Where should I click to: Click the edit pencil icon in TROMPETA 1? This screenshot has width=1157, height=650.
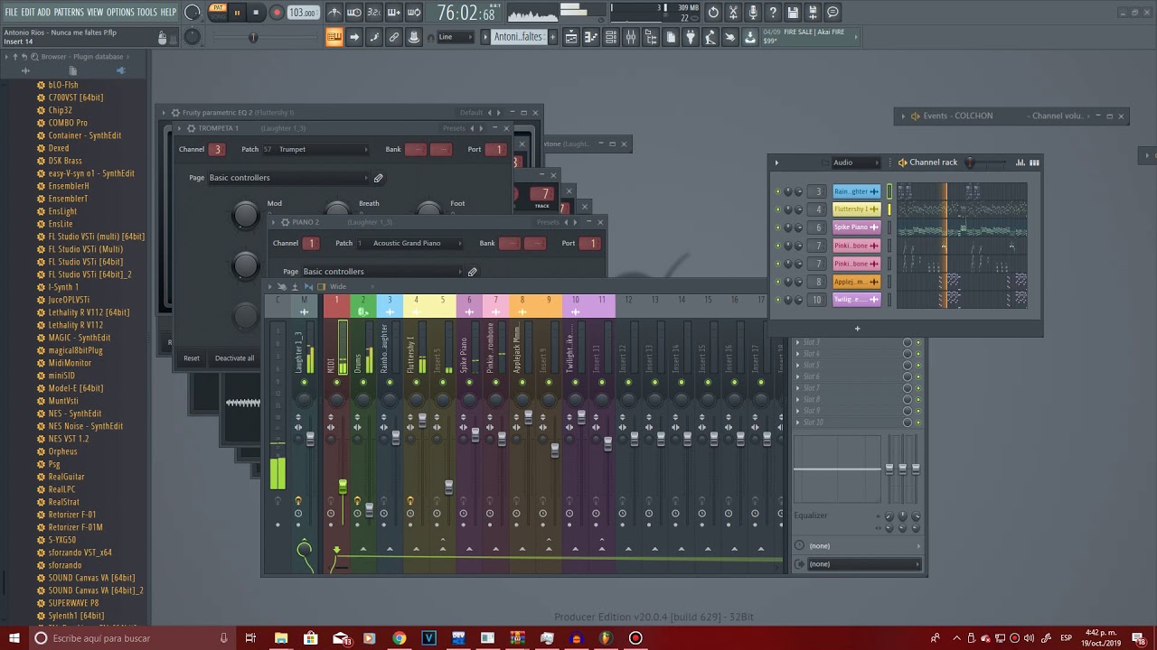(379, 178)
